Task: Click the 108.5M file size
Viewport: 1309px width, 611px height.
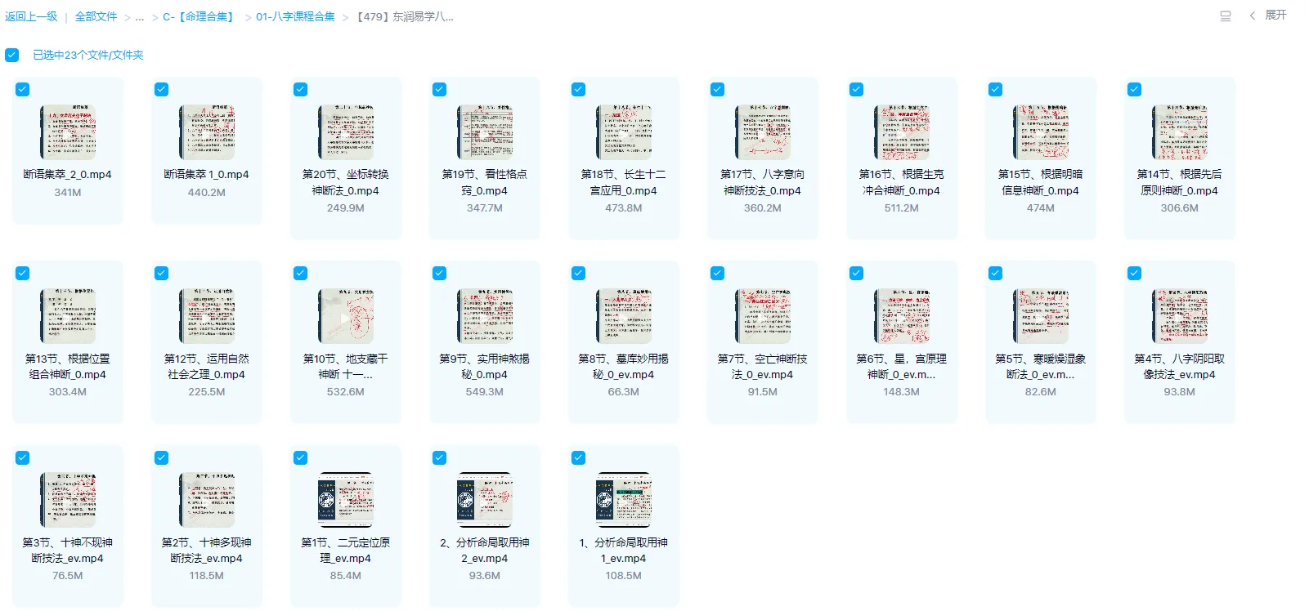Action: click(x=624, y=576)
